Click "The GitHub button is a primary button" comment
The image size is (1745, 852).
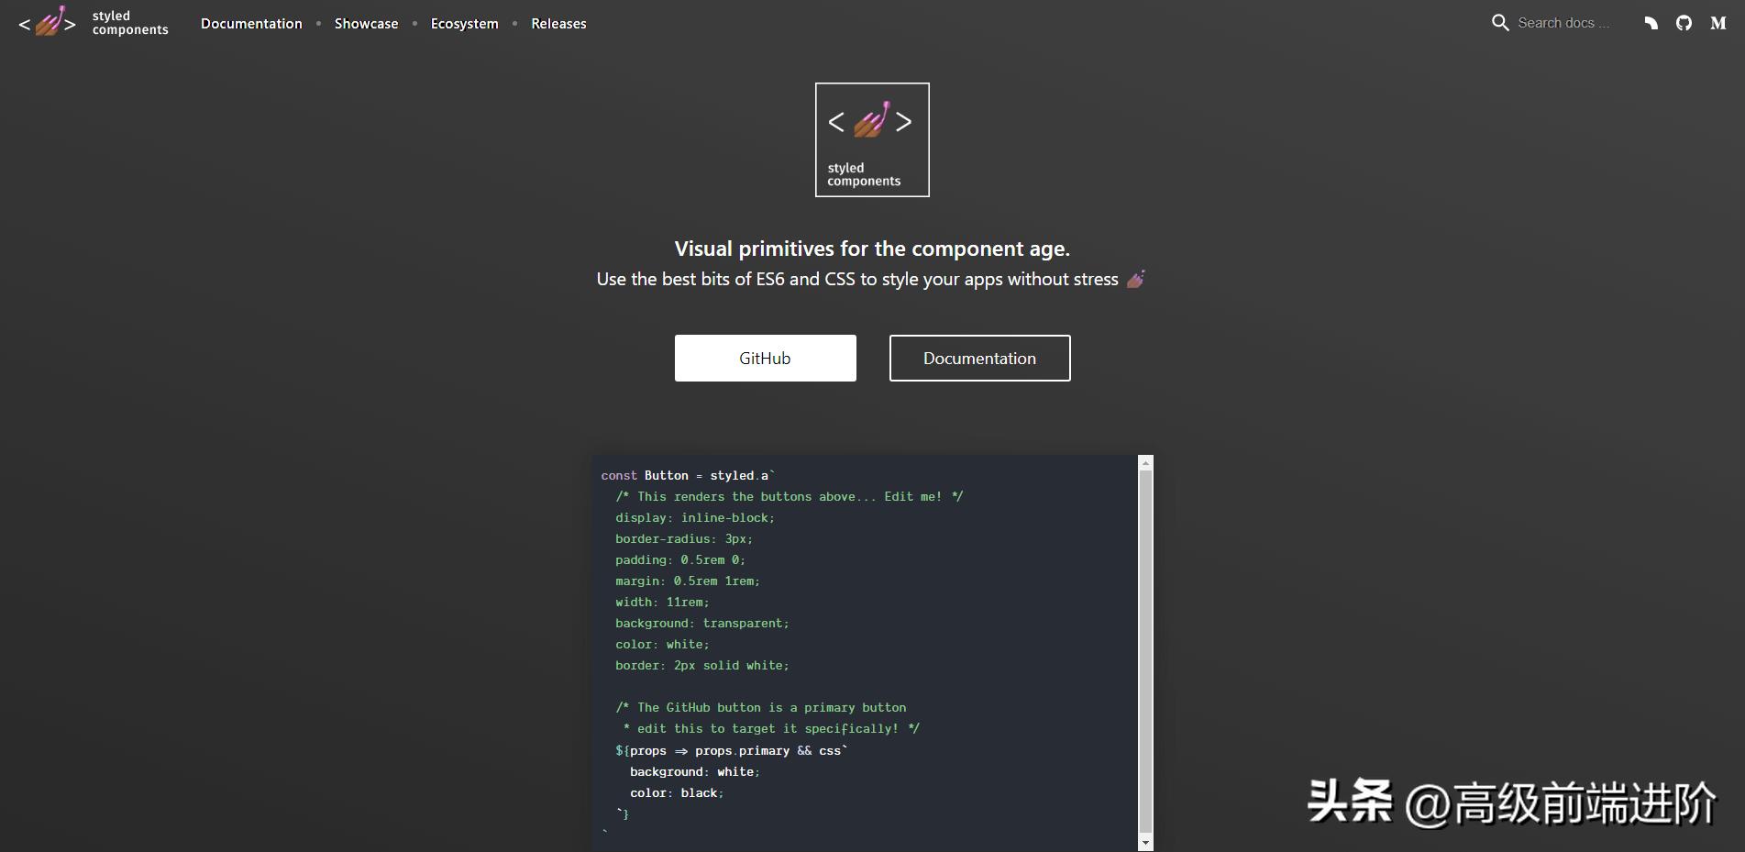(x=761, y=707)
